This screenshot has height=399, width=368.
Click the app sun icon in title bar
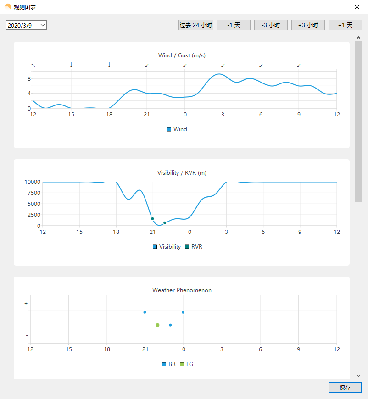click(8, 7)
